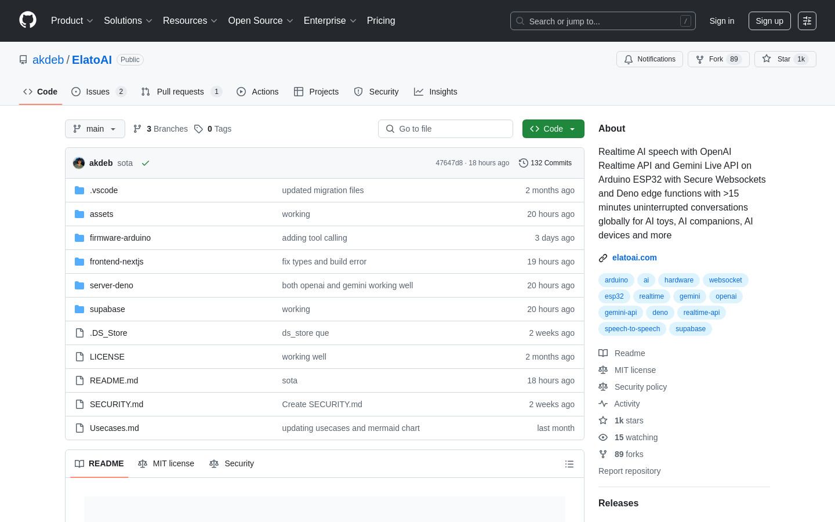
Task: Open commit message 'fix types and build error'
Action: (324, 262)
